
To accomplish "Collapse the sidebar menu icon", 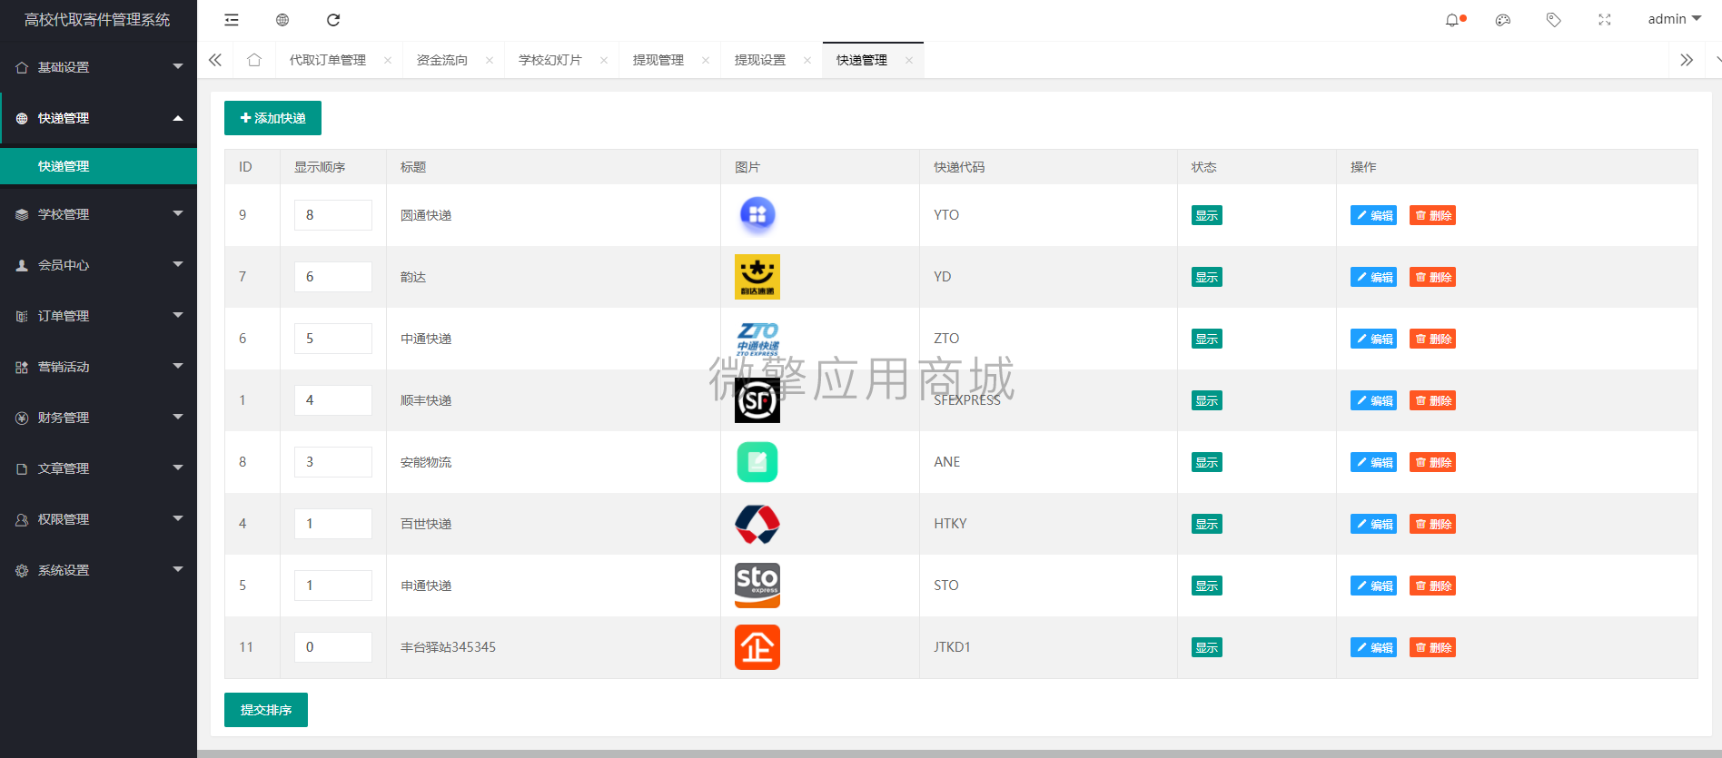I will tap(232, 20).
